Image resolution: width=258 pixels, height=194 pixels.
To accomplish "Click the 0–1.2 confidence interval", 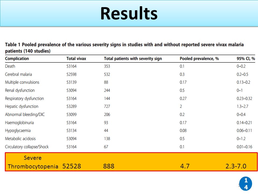I will 241,138.
